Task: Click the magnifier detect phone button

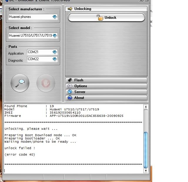Action: point(20,83)
